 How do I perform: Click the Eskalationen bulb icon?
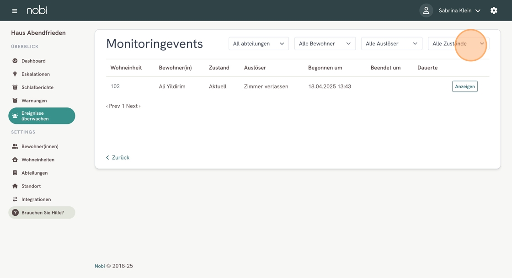(15, 74)
